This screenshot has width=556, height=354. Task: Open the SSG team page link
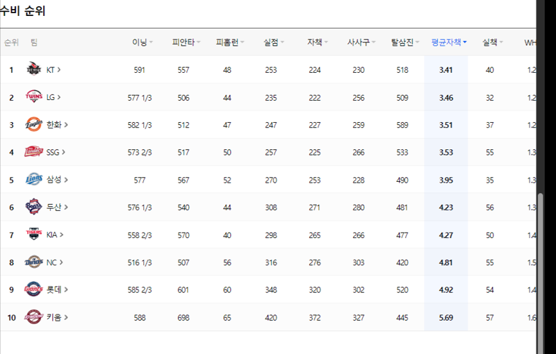[x=56, y=152]
